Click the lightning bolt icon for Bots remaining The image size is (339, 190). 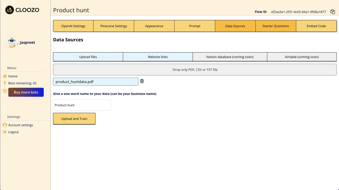tap(5, 83)
